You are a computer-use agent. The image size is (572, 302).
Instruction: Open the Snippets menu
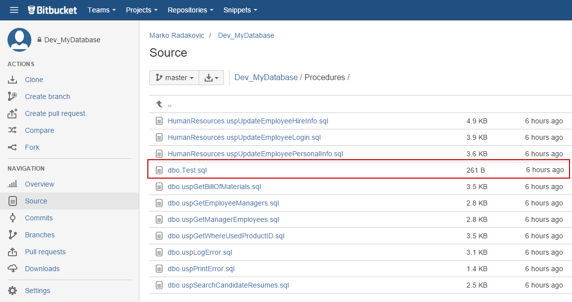coord(240,10)
